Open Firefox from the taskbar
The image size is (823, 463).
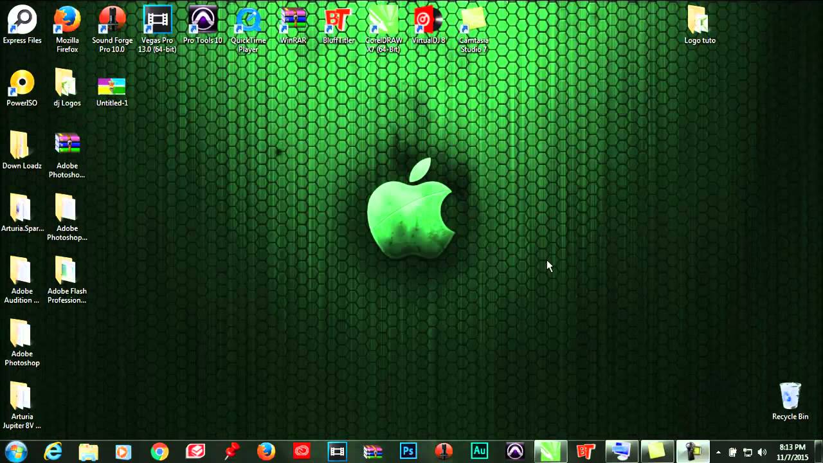pos(266,451)
